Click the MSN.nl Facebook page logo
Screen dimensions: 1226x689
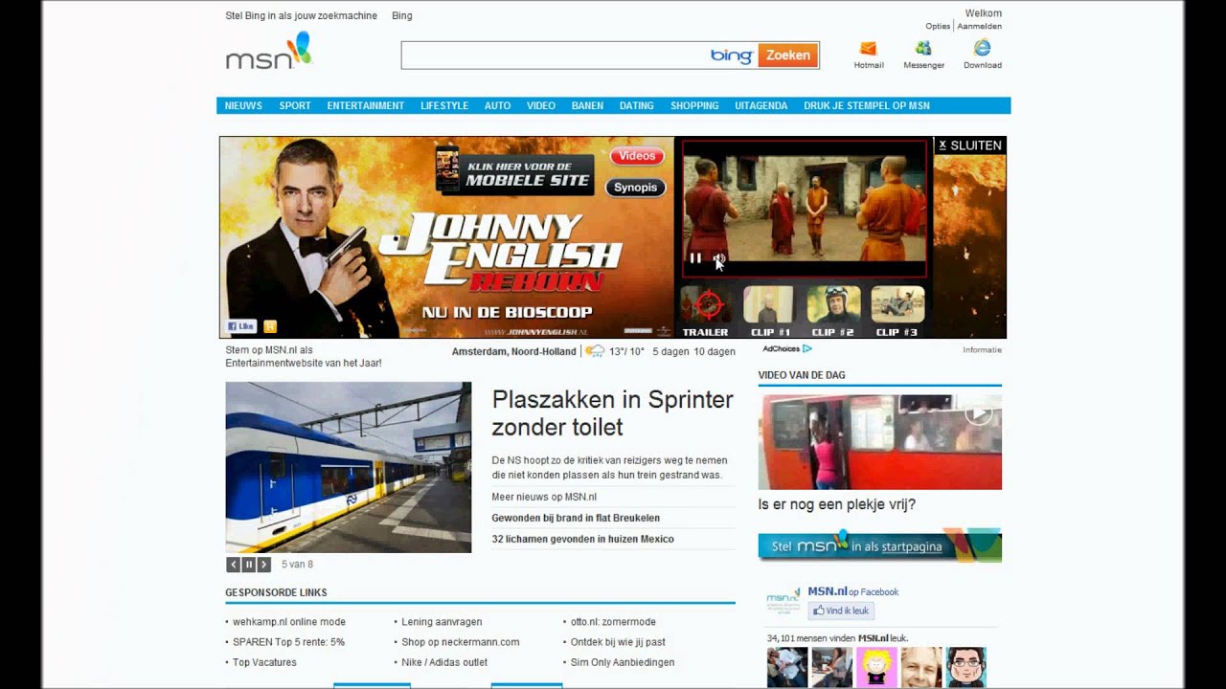coord(783,601)
